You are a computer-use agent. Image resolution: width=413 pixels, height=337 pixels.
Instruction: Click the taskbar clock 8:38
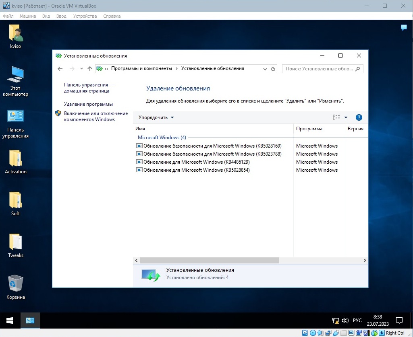tap(378, 321)
